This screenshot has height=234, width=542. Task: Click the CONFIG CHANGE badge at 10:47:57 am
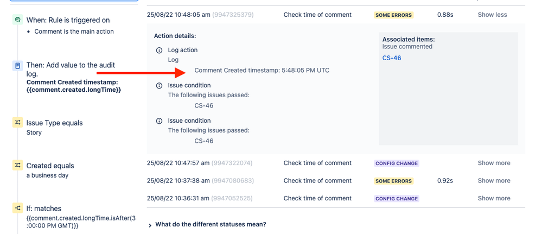coord(397,163)
